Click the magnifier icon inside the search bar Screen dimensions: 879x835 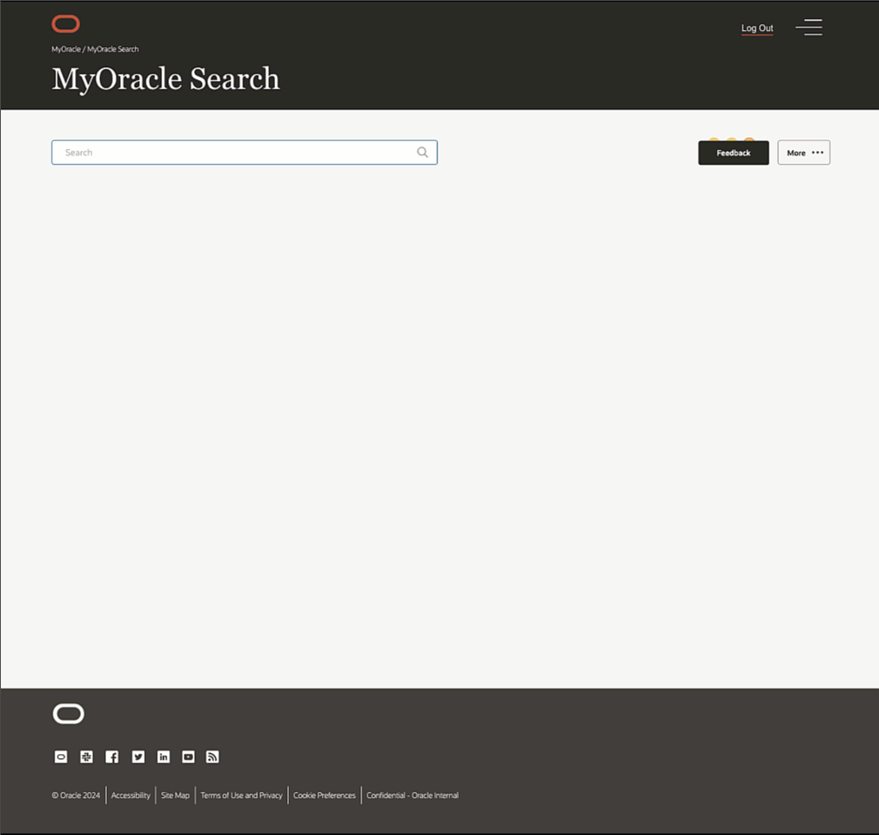coord(422,152)
